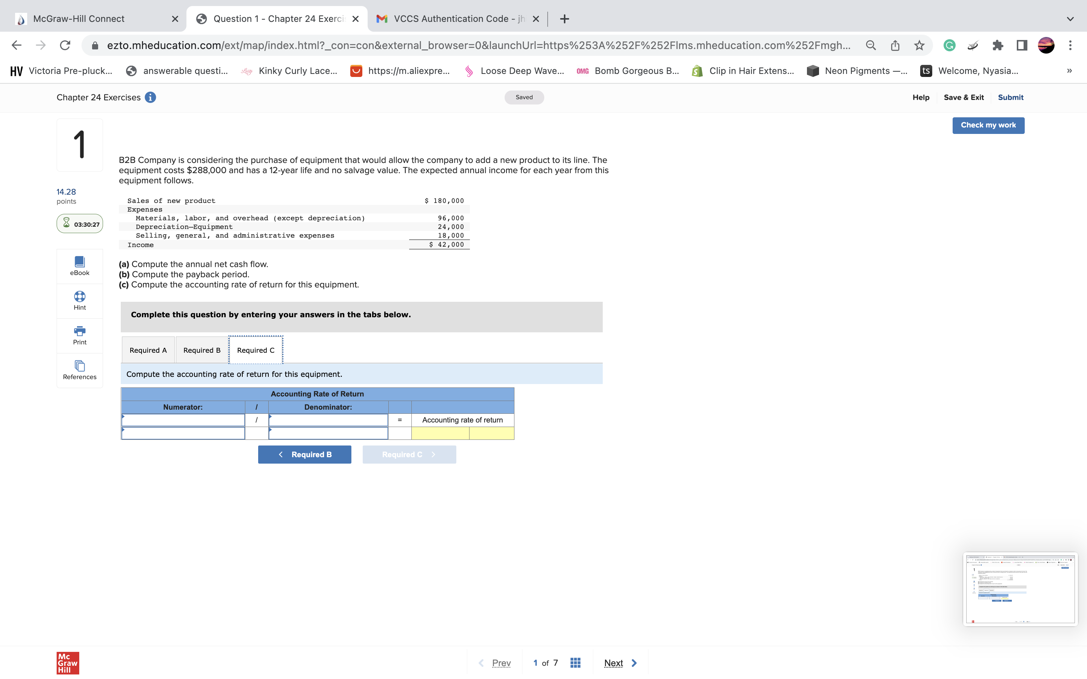Click the yellow accounting rate result cell
The height and width of the screenshot is (679, 1087).
[x=440, y=433]
